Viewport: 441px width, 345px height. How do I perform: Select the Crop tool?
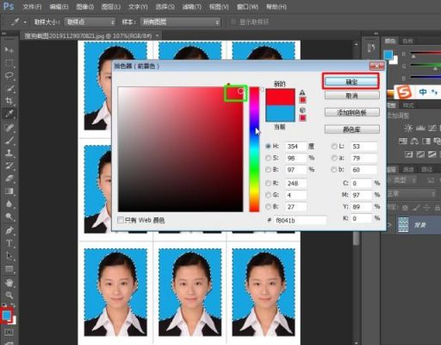coord(9,101)
